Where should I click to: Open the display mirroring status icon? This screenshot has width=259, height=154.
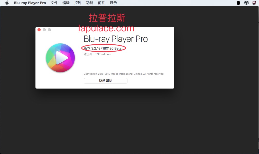point(246,3)
